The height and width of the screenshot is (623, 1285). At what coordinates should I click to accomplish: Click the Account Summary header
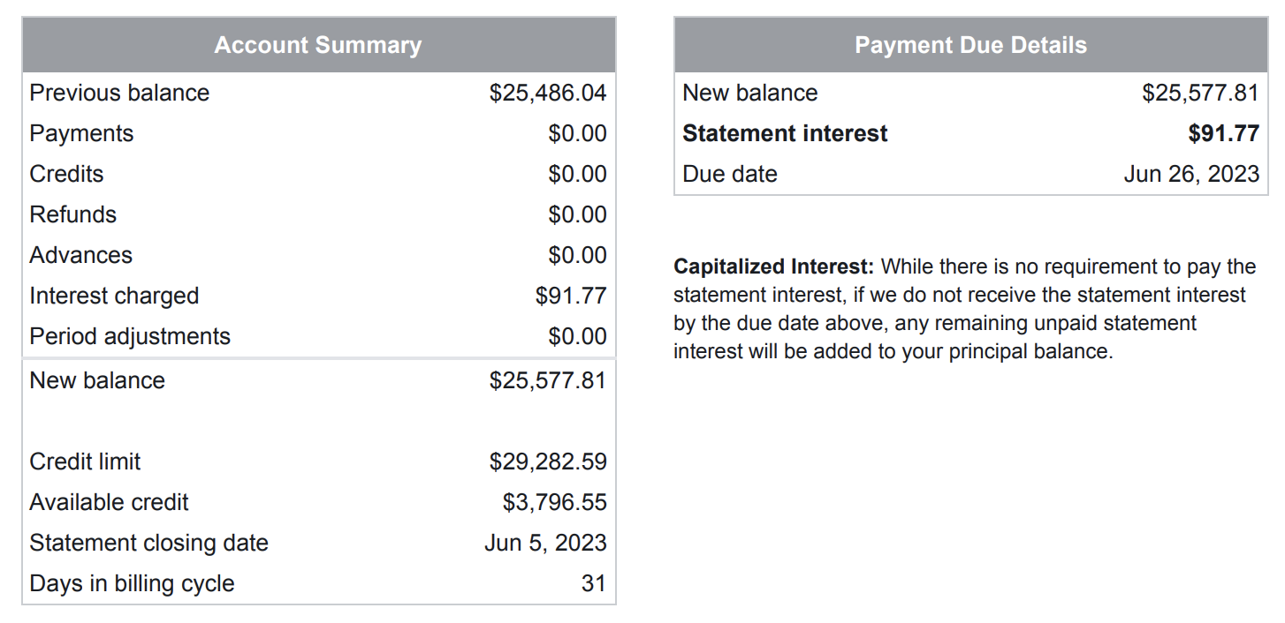click(x=318, y=45)
